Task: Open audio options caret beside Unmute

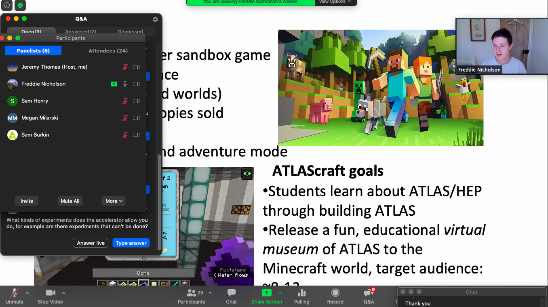Action: [x=27, y=293]
